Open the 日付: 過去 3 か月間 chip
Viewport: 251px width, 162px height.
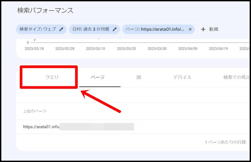[x=94, y=29]
